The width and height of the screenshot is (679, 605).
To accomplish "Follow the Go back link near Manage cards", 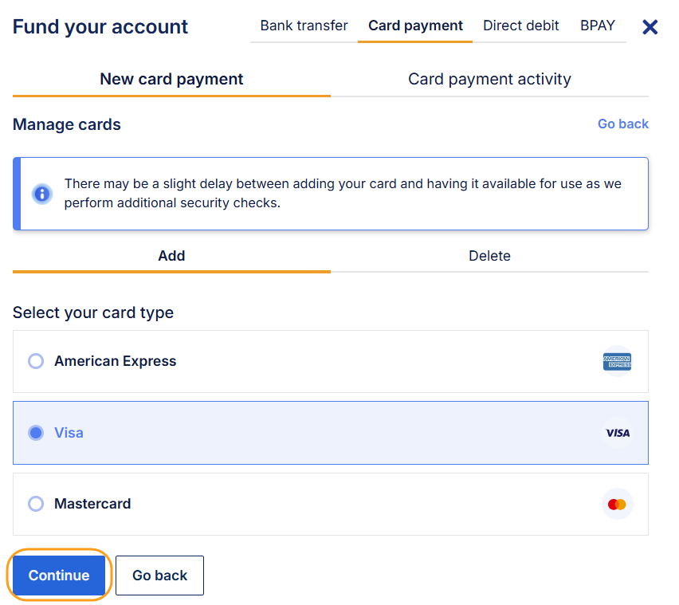I will pos(623,124).
